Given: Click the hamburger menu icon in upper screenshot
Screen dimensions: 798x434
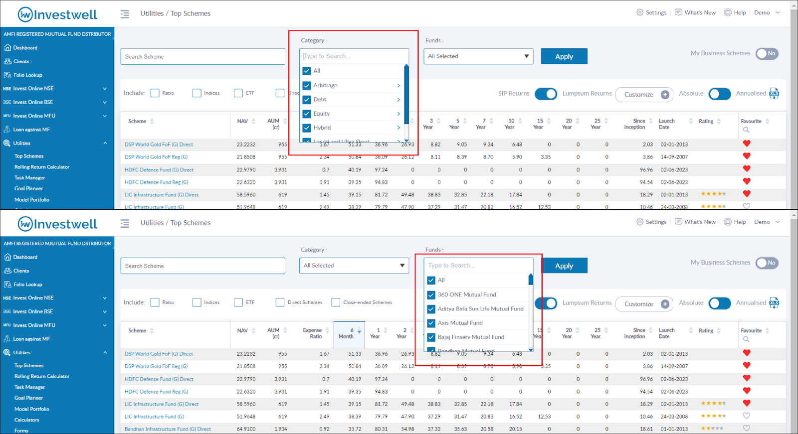Looking at the screenshot, I should coord(125,14).
